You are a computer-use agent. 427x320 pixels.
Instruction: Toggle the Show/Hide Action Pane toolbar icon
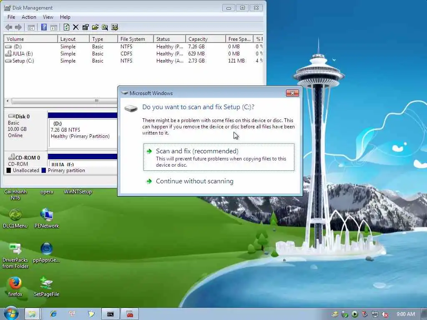point(54,27)
